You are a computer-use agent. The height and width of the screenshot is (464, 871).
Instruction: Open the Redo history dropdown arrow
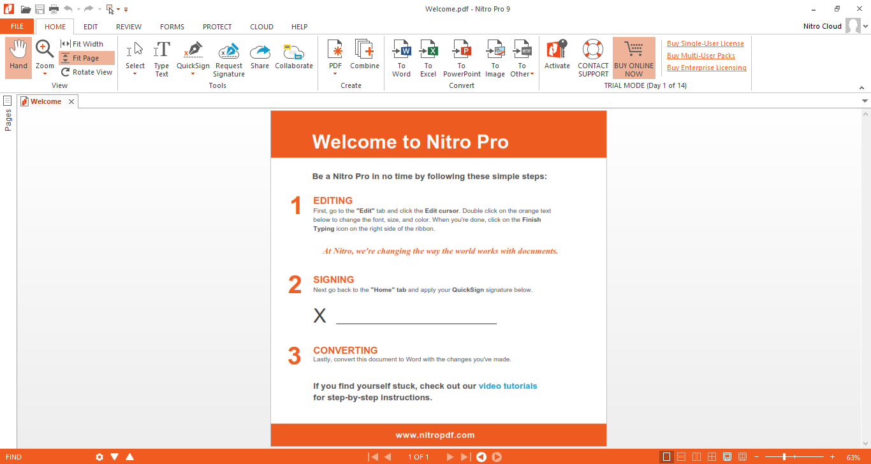tap(99, 9)
